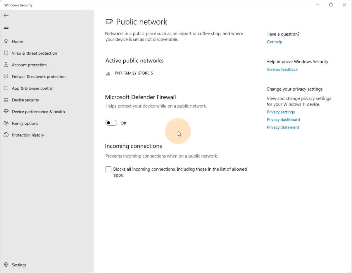Check Blocks all incoming connections checkbox

point(108,169)
